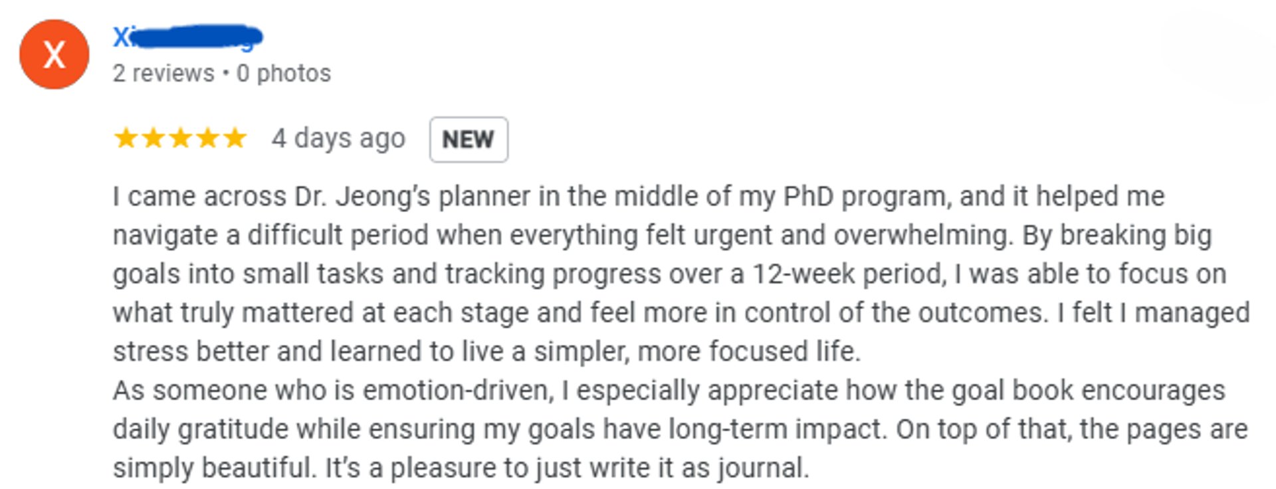
Task: Click the orange X reviewer avatar
Action: pyautogui.click(x=54, y=54)
